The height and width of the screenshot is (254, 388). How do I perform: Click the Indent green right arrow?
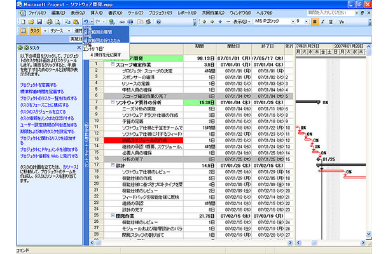tap(212, 22)
